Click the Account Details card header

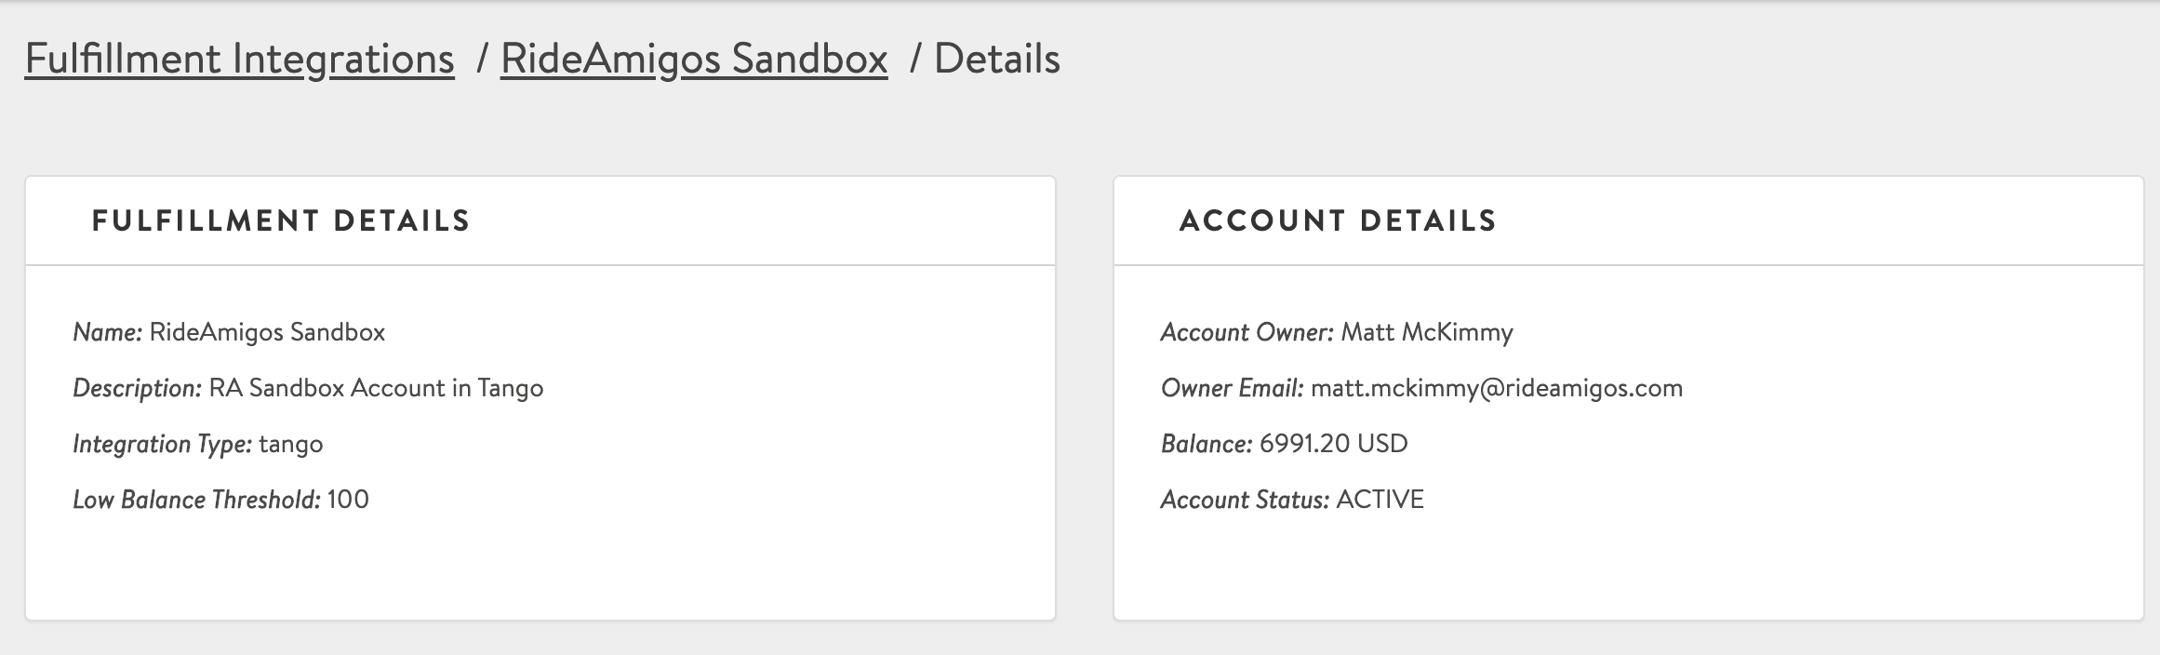pos(1338,221)
